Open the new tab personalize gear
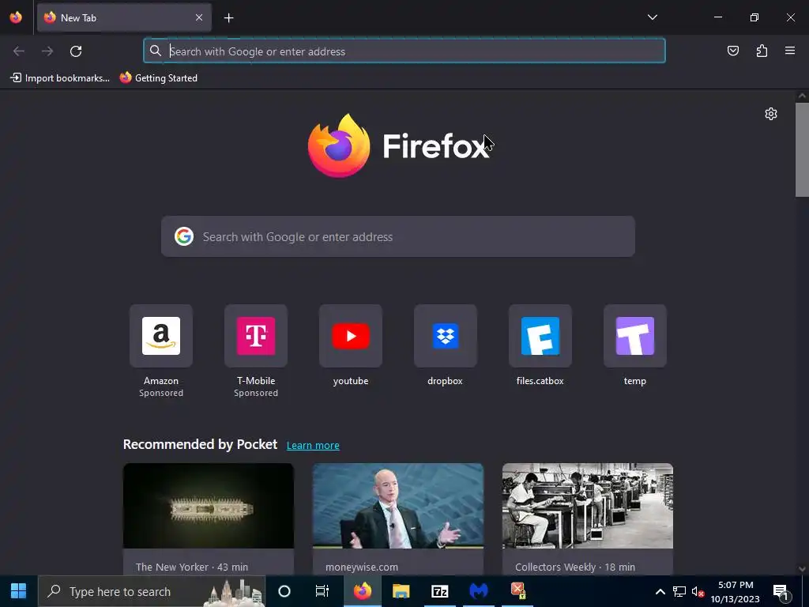The width and height of the screenshot is (809, 607). (x=771, y=114)
